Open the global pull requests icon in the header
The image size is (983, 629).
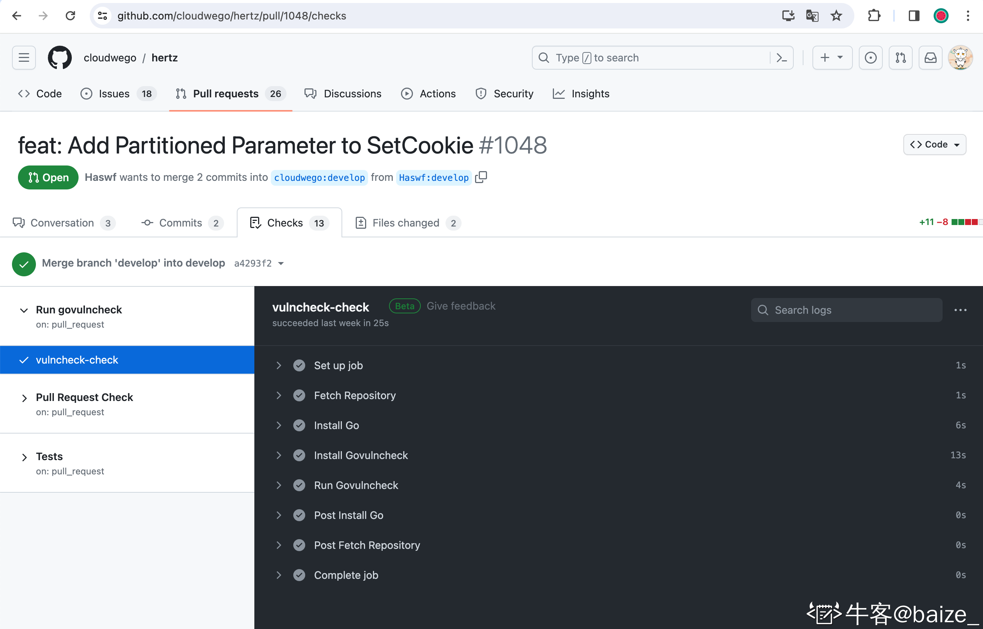pos(901,58)
